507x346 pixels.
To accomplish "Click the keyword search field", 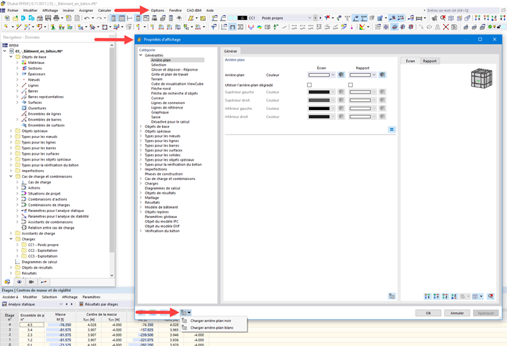I will 462,11.
